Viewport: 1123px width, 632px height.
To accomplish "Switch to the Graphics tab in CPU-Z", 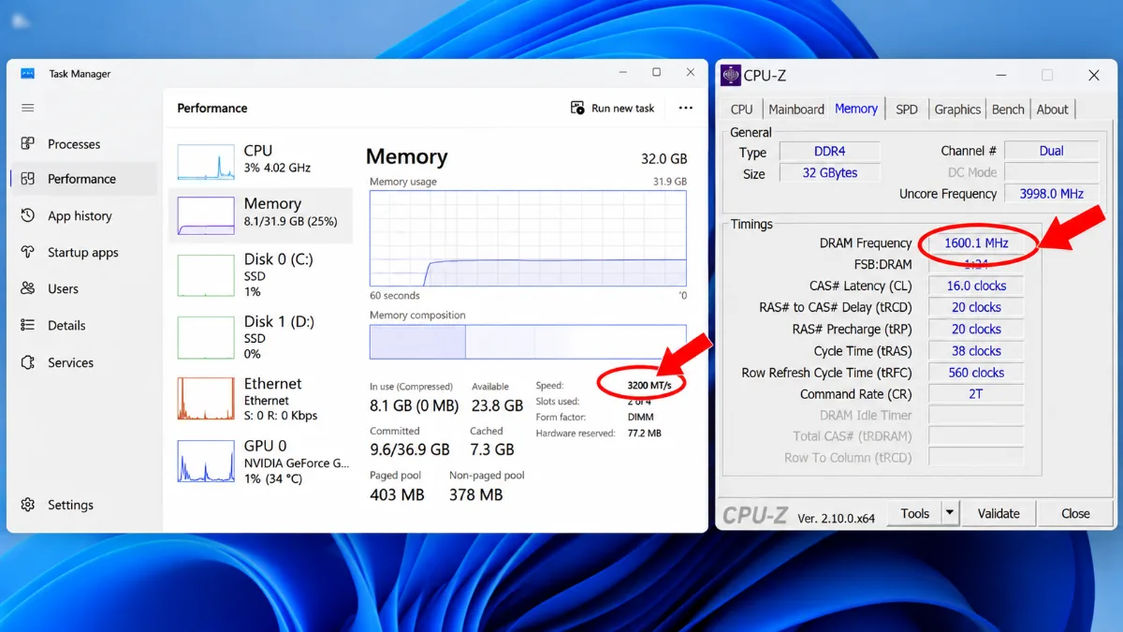I will (x=957, y=110).
